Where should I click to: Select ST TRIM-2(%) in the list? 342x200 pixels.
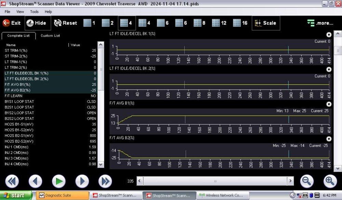click(50, 56)
